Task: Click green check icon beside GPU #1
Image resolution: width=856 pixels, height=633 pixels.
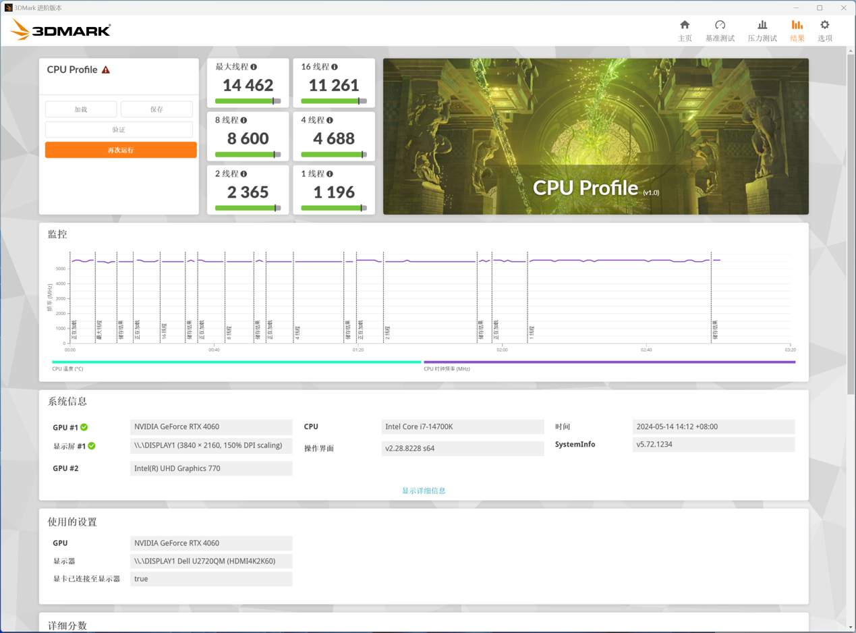Action: point(84,427)
